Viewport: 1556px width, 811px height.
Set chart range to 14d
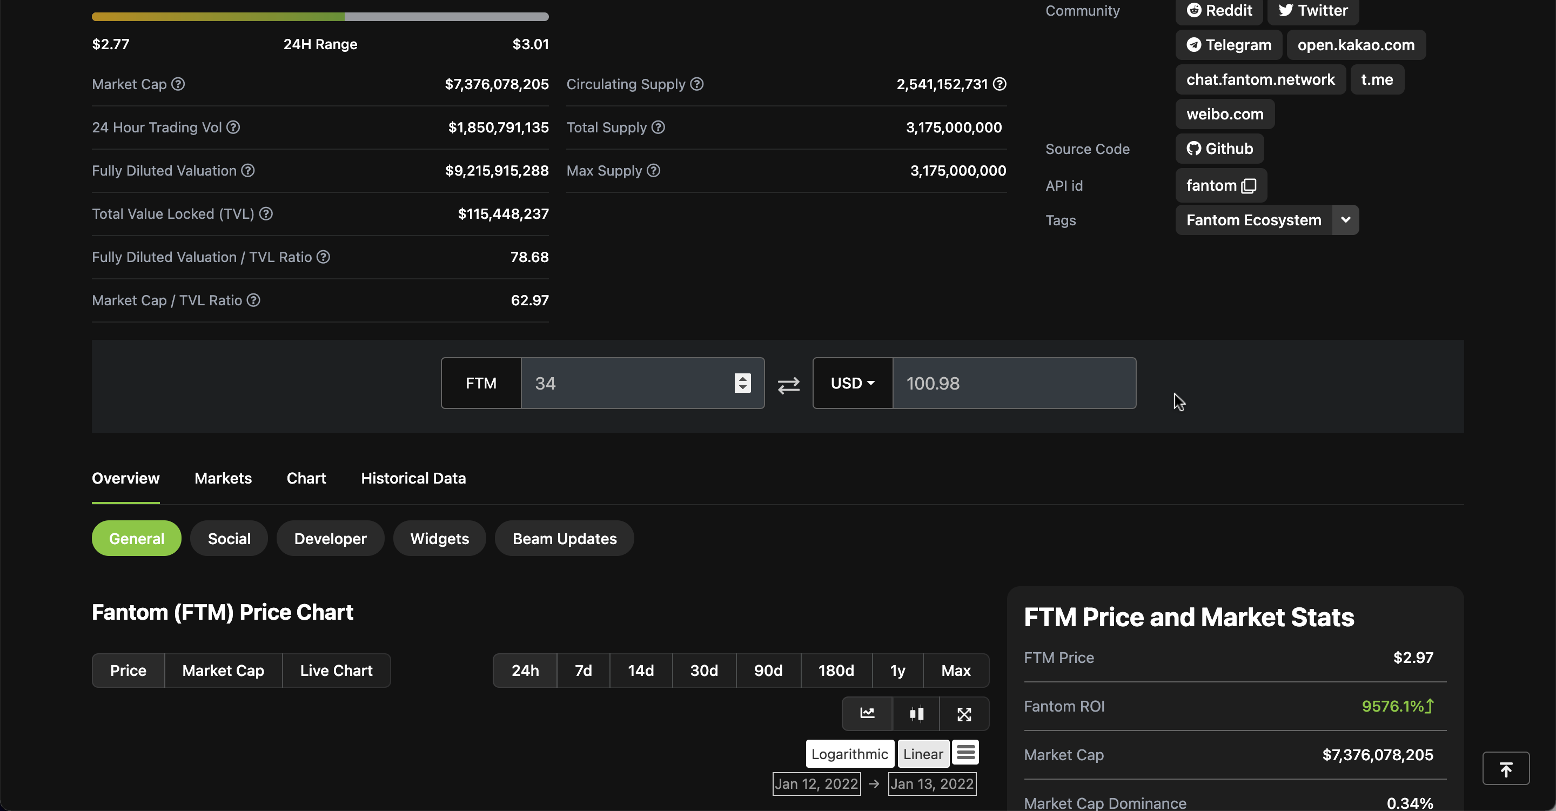pos(641,671)
